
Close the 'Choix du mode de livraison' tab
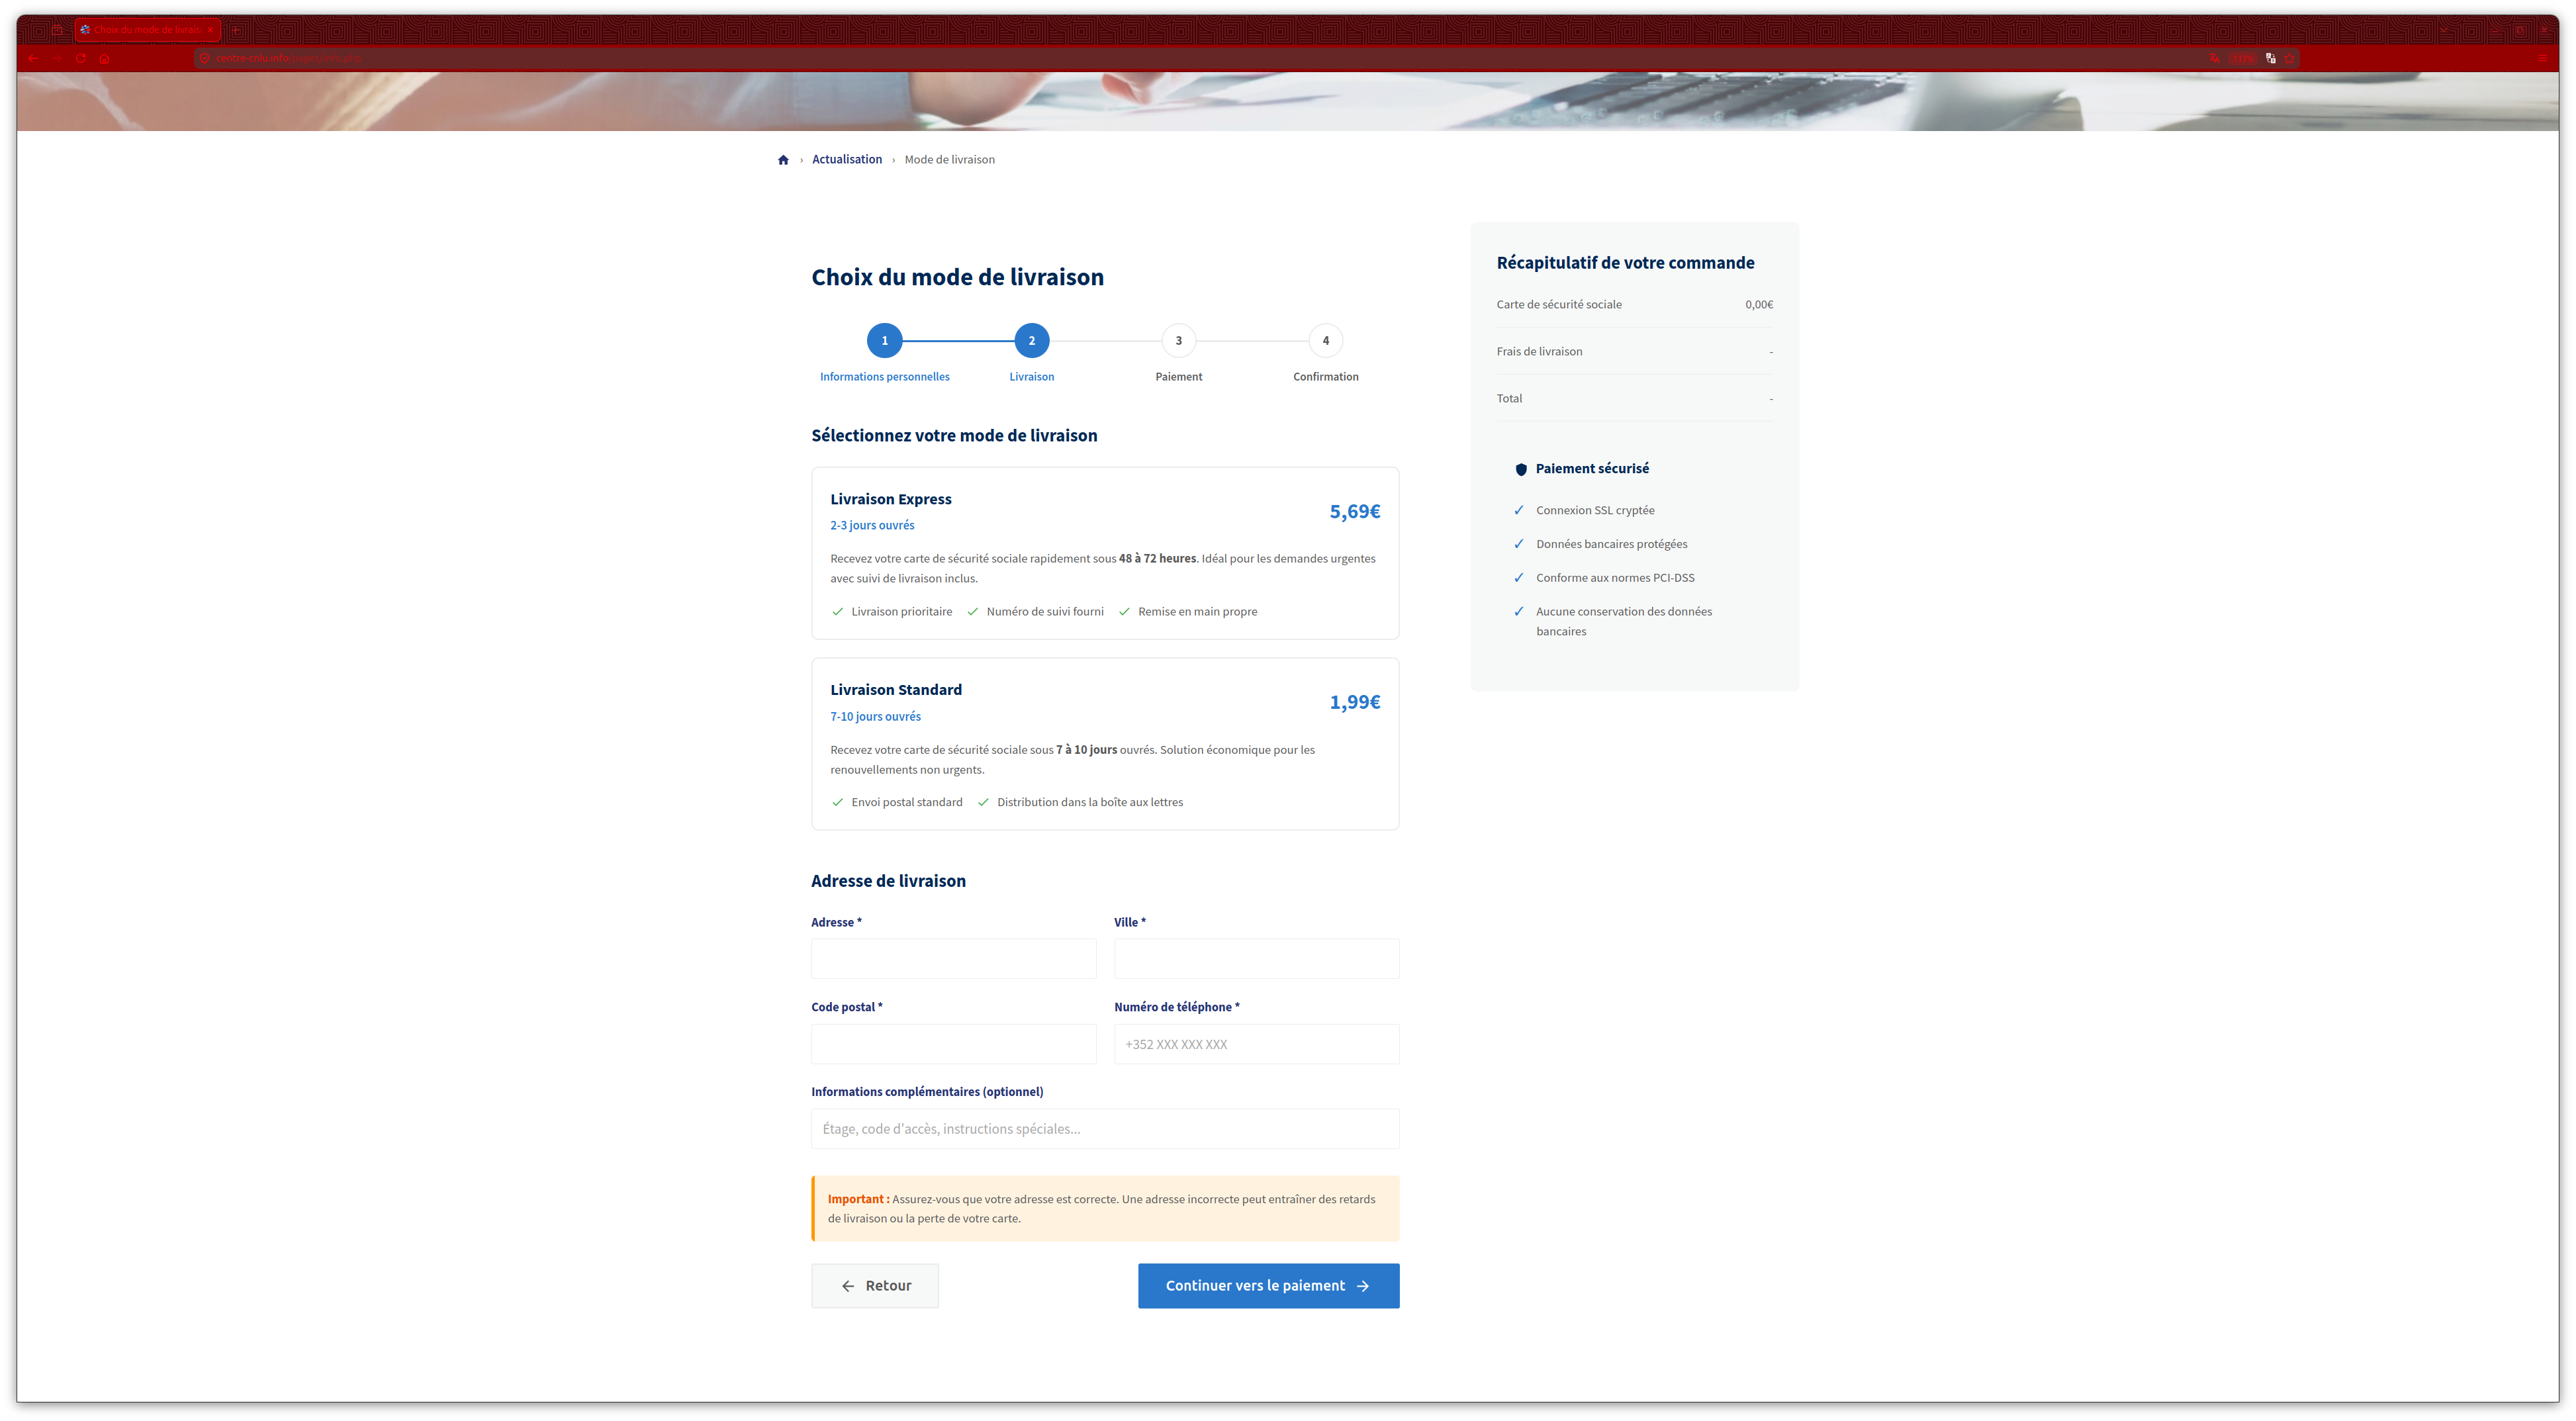tap(210, 30)
